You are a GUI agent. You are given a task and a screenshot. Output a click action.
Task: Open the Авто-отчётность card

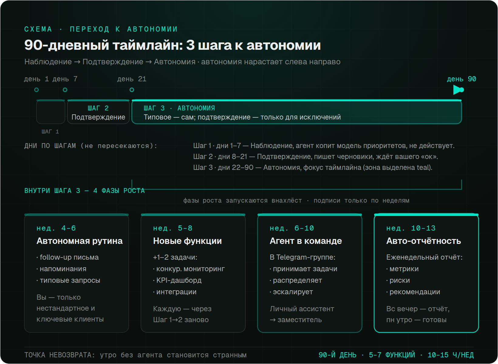tap(426, 273)
